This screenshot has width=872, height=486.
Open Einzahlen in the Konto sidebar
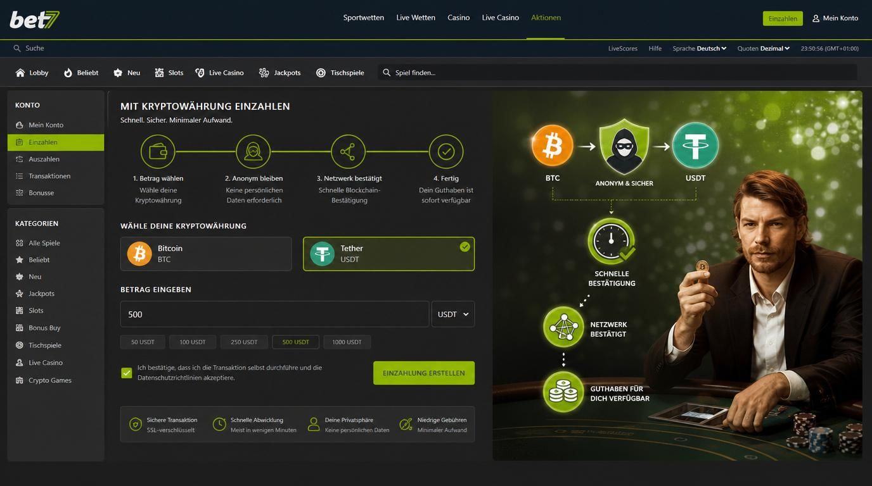[56, 142]
